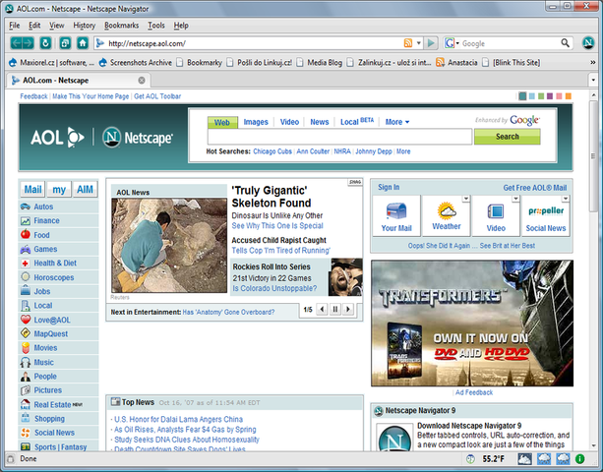Open the File menu
The height and width of the screenshot is (472, 603).
click(15, 26)
